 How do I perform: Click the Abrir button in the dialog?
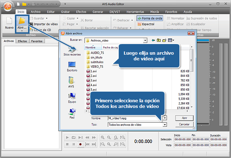184,118
